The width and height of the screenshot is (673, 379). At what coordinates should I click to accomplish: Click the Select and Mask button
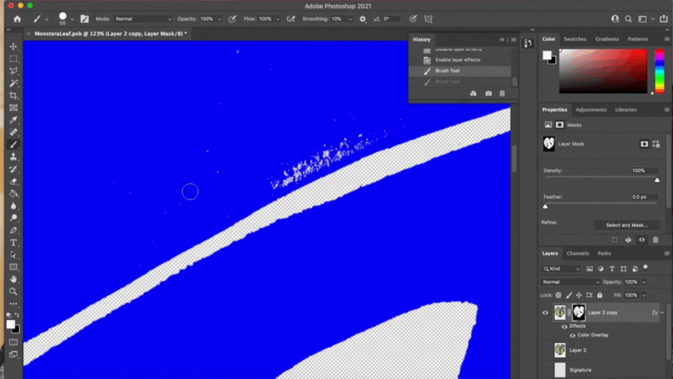click(x=627, y=225)
